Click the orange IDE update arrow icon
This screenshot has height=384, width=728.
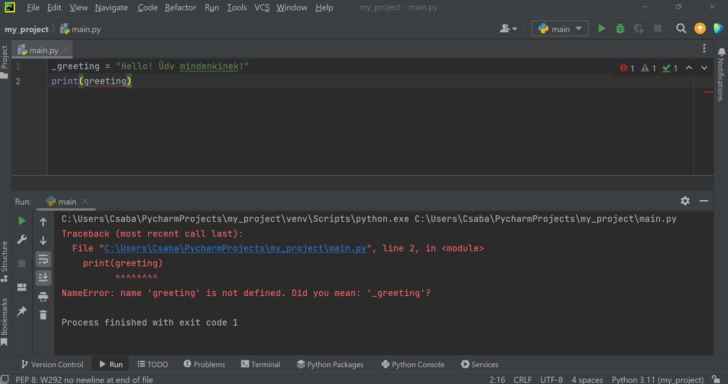coord(700,29)
